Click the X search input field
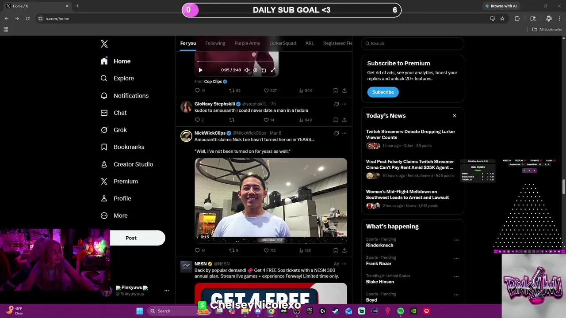 pyautogui.click(x=413, y=43)
